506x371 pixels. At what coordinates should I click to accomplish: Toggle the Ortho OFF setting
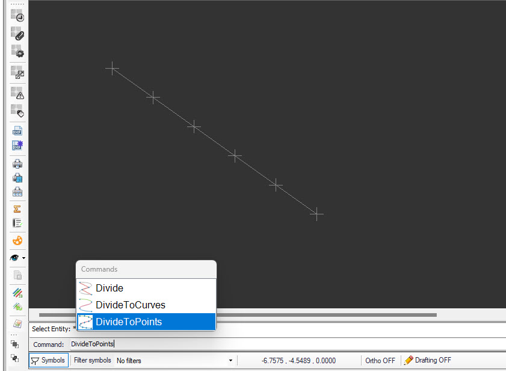[x=380, y=360]
